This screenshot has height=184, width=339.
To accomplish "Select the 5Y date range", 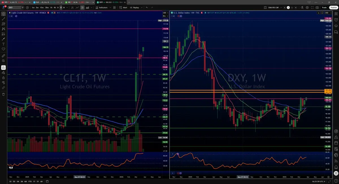I will [x=38, y=181].
